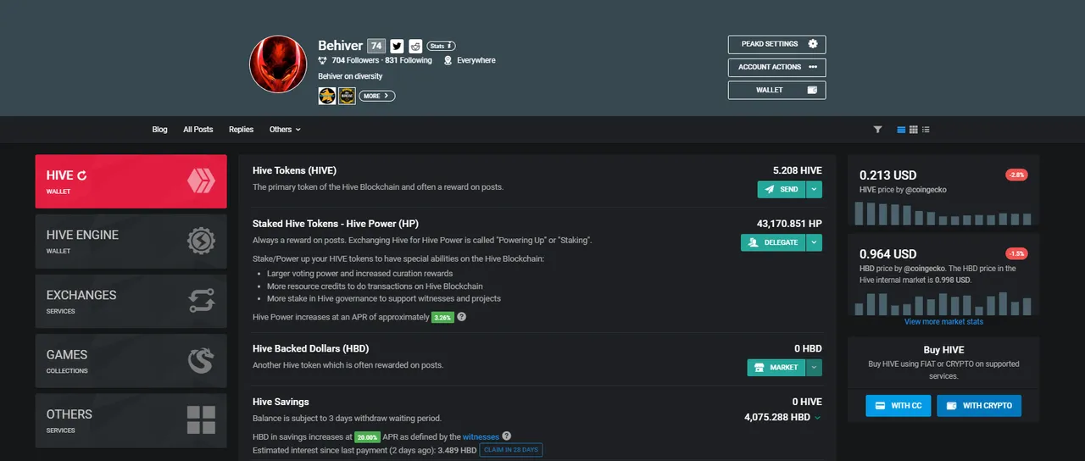Open OTHERS services sidebar item
This screenshot has height=461, width=1085.
[x=131, y=420]
